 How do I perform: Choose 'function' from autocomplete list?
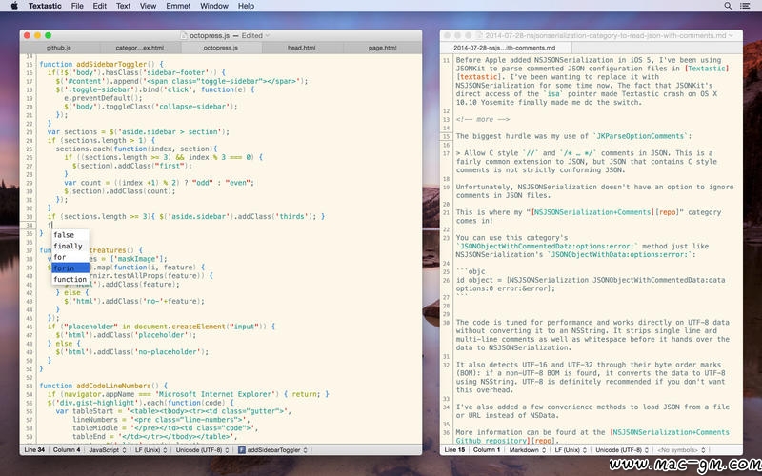coord(70,279)
